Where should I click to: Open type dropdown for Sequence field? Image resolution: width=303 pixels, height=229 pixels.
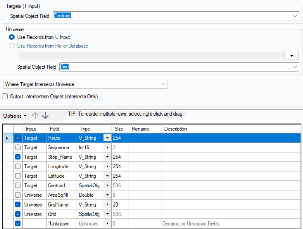click(107, 147)
